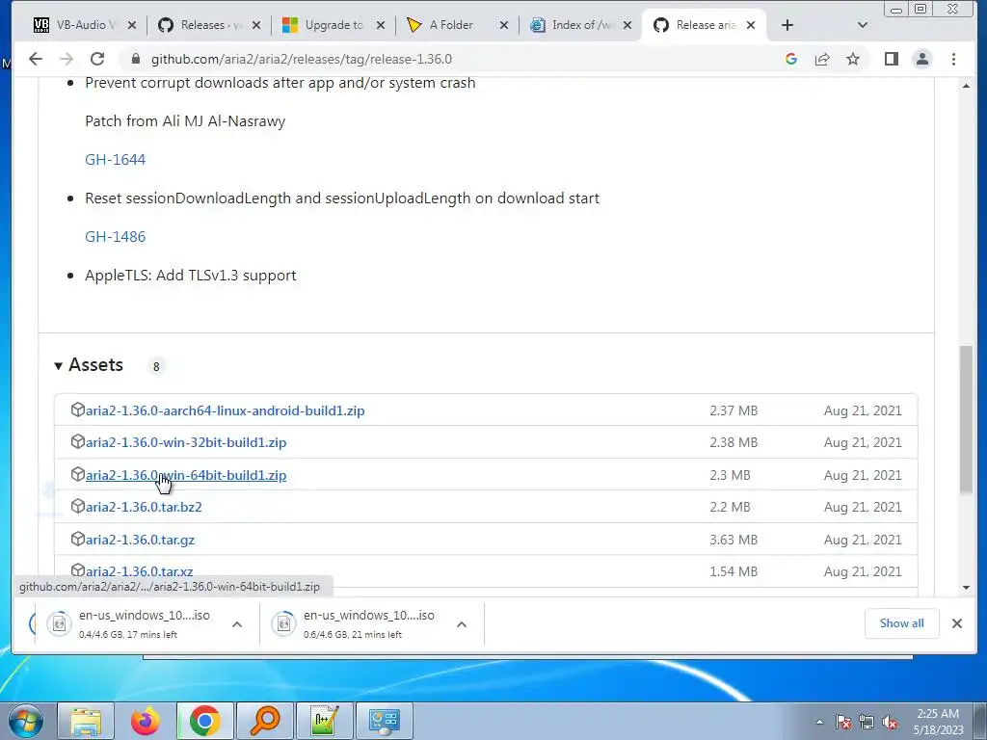Screen dimensions: 987x740
Task: Open the Notepad++ taskbar icon
Action: (x=325, y=721)
